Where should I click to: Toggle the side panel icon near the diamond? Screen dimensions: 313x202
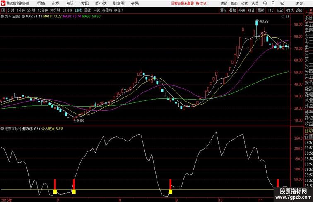[288, 17]
